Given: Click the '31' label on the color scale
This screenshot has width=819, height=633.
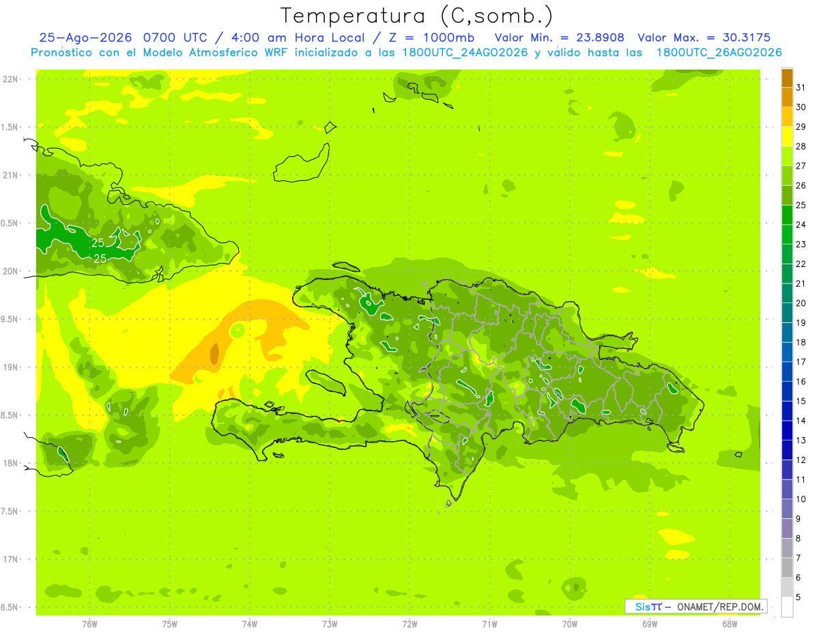Looking at the screenshot, I should point(801,87).
